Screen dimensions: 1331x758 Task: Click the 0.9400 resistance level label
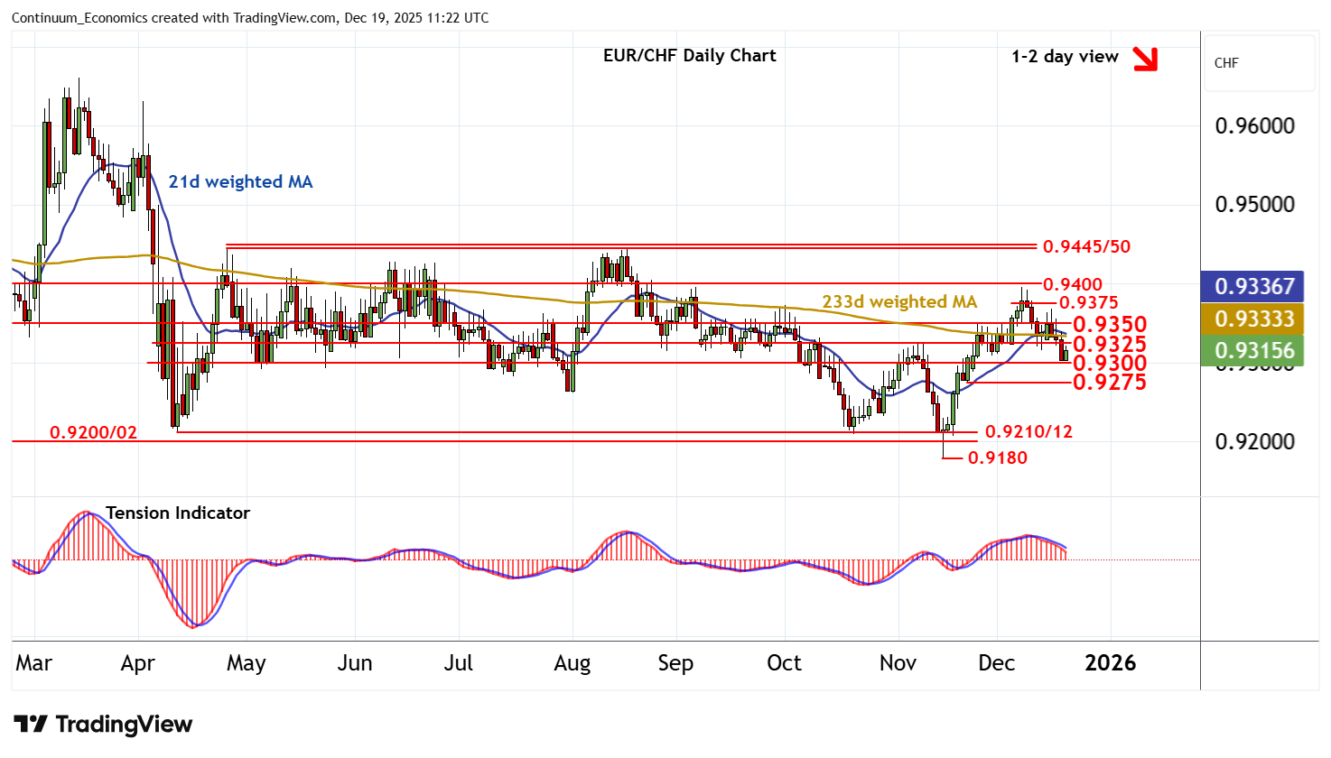[x=1072, y=284]
